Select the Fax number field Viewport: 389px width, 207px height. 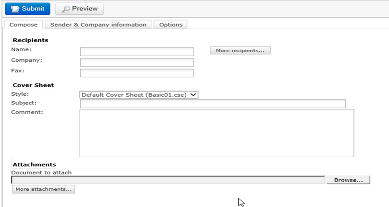coord(137,73)
